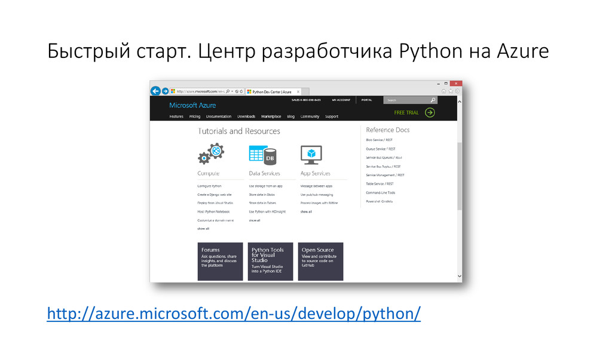612x344 pixels.
Task: Open the Documentation menu item
Action: (x=219, y=116)
